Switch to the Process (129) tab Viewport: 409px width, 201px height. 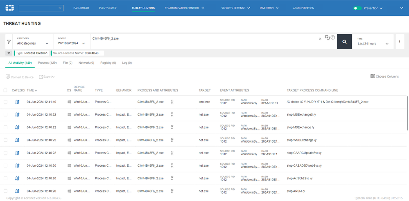(47, 63)
